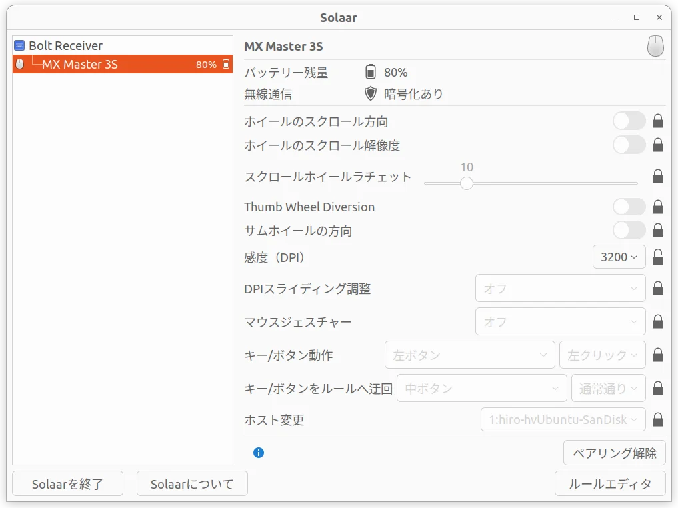The width and height of the screenshot is (678, 508).
Task: Open the 左クリック action dropdown
Action: point(602,355)
